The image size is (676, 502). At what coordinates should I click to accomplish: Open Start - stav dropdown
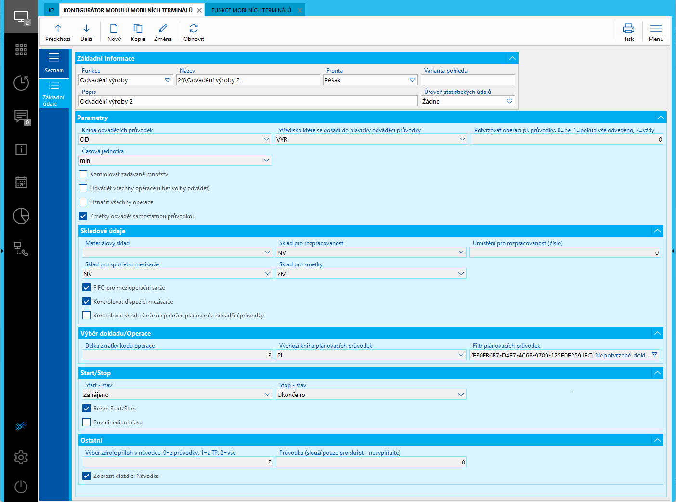268,395
